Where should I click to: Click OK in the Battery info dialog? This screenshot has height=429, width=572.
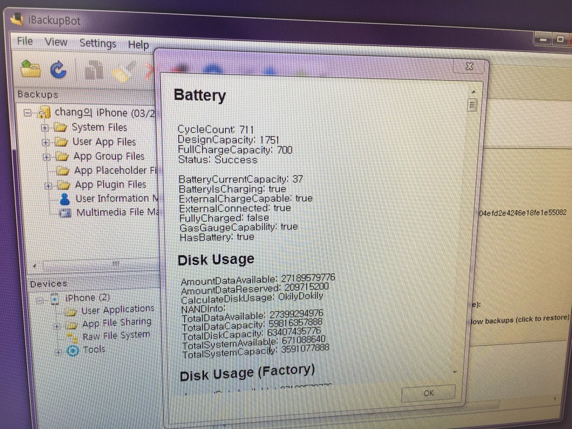(429, 393)
